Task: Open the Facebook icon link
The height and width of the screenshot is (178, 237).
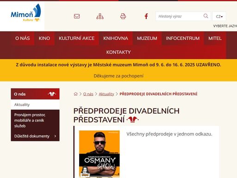Action: tap(146, 16)
